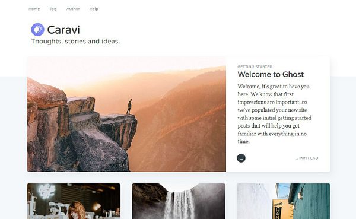The height and width of the screenshot is (219, 356).
Task: Click the purple Caravi logo icon
Action: (x=38, y=30)
